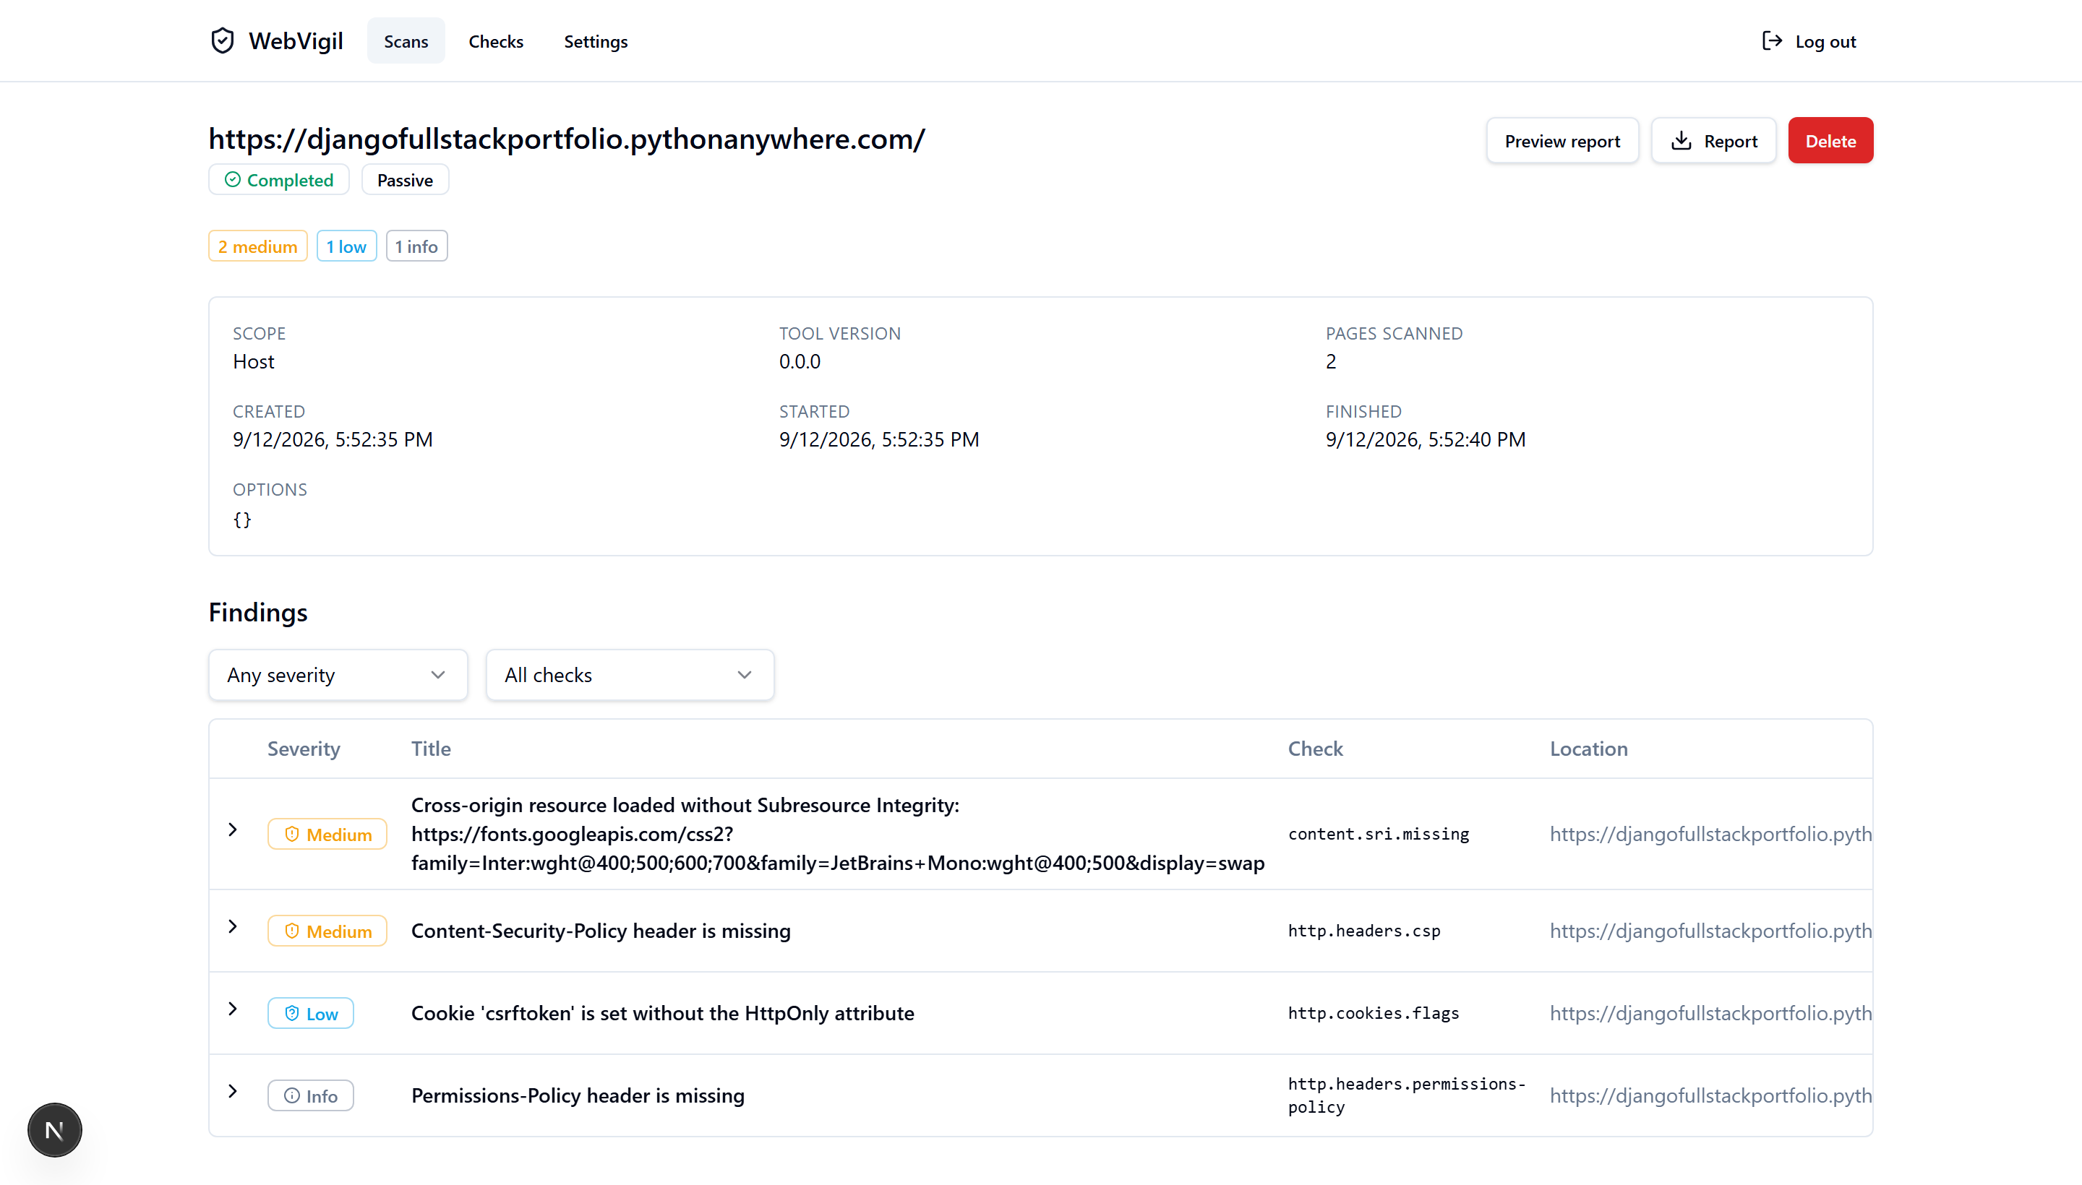Click the Options value {}
The height and width of the screenshot is (1185, 2082).
click(x=242, y=520)
